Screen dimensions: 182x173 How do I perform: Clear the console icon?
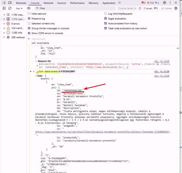pos(10,8)
